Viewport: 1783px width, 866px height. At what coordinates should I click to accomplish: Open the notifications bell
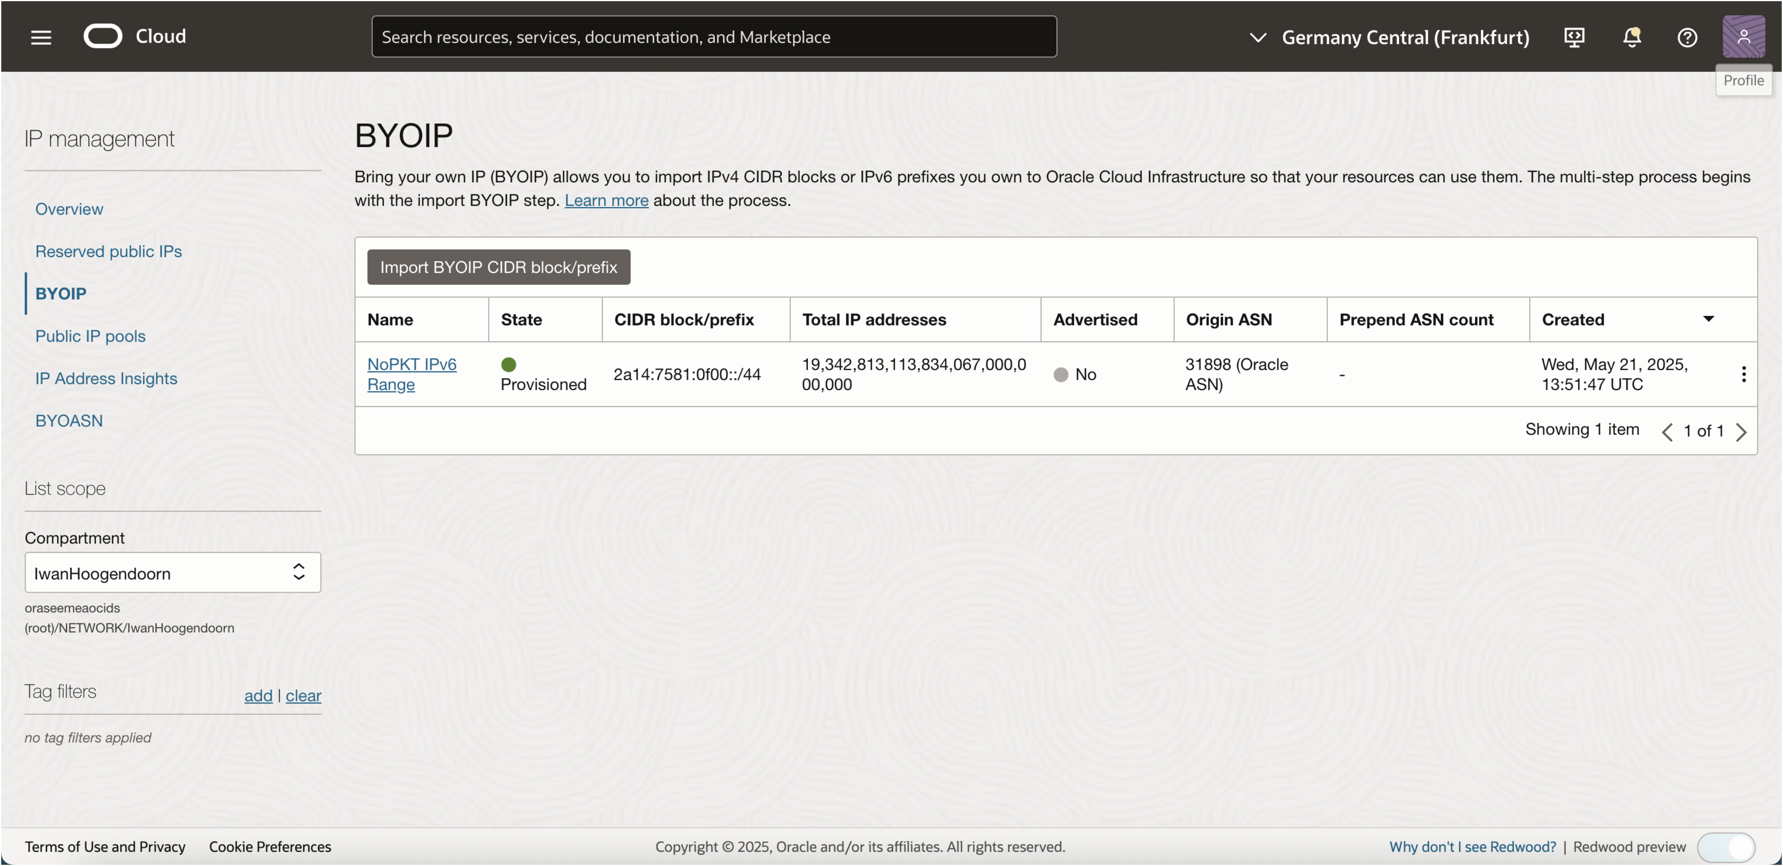click(x=1631, y=37)
